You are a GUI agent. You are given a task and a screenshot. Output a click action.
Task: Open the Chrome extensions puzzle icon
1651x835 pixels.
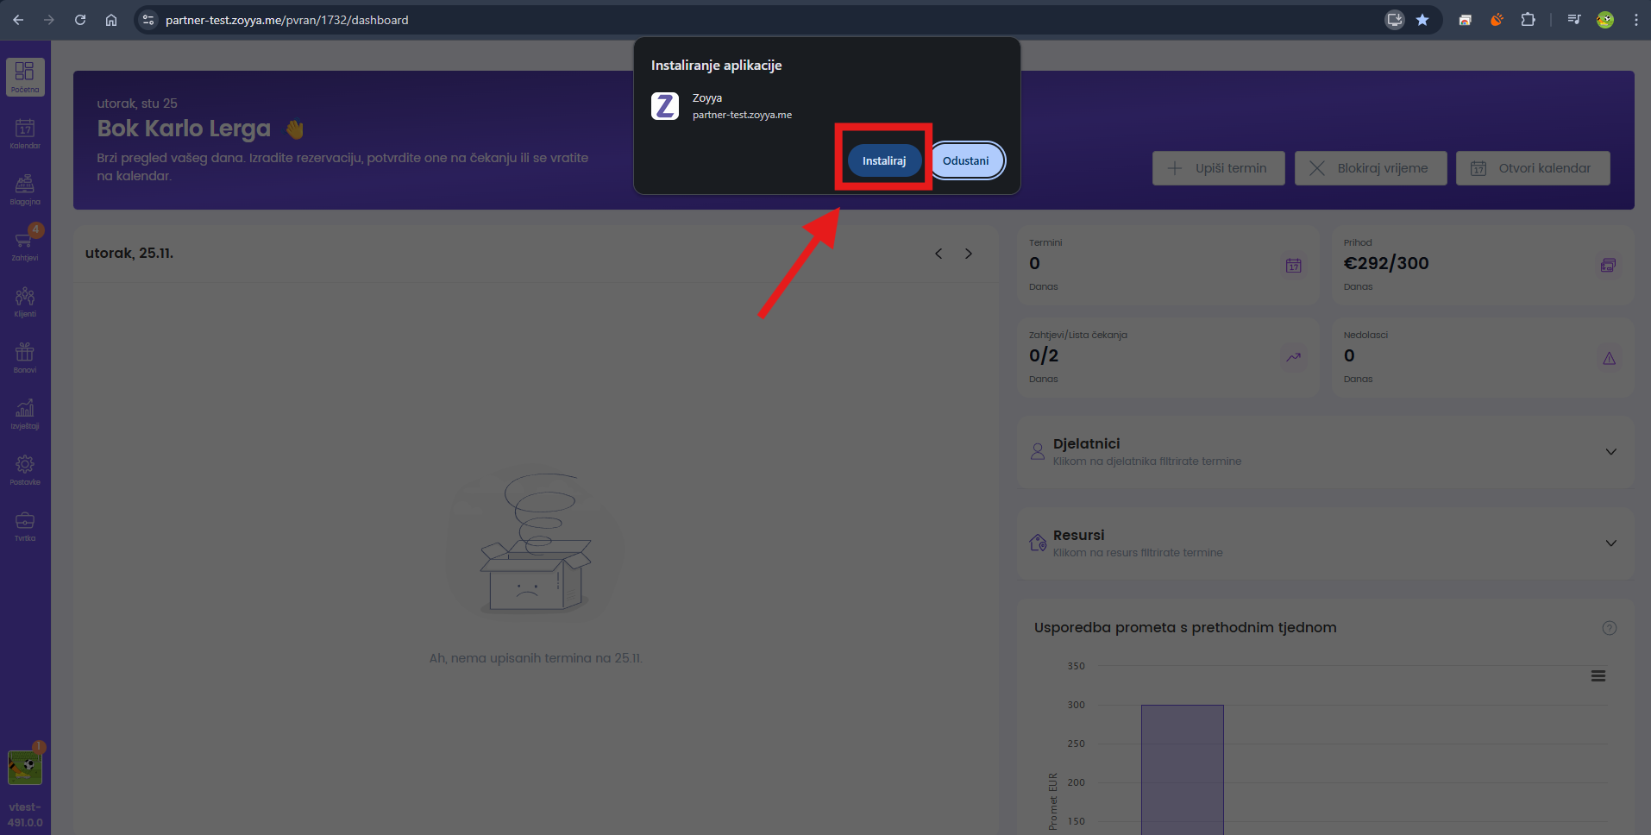click(x=1528, y=20)
